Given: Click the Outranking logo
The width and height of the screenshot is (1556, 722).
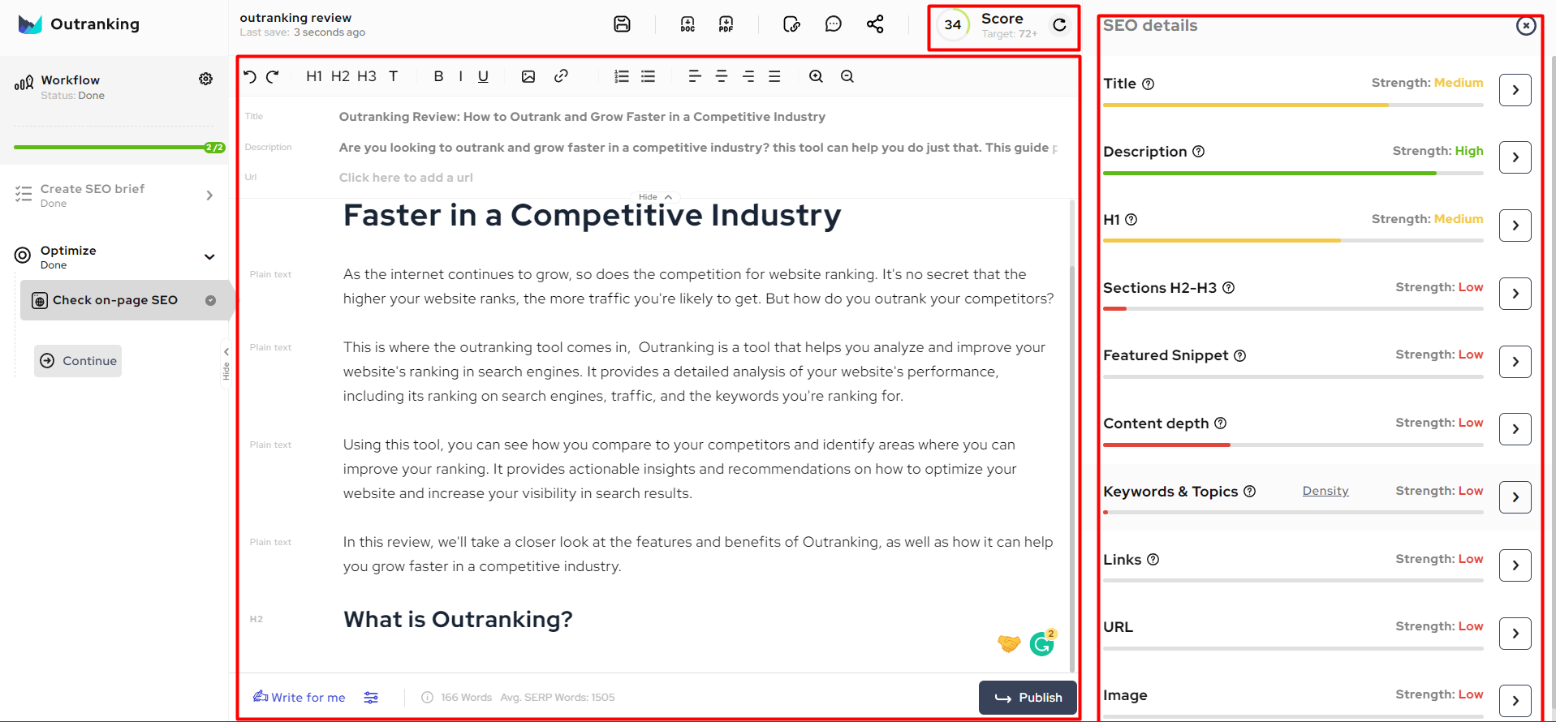Looking at the screenshot, I should click(x=79, y=24).
